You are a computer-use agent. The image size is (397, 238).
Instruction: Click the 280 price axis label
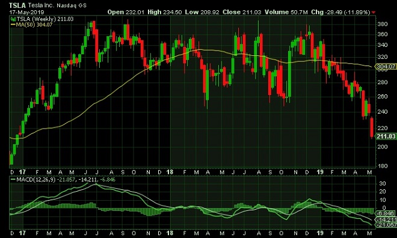382,82
